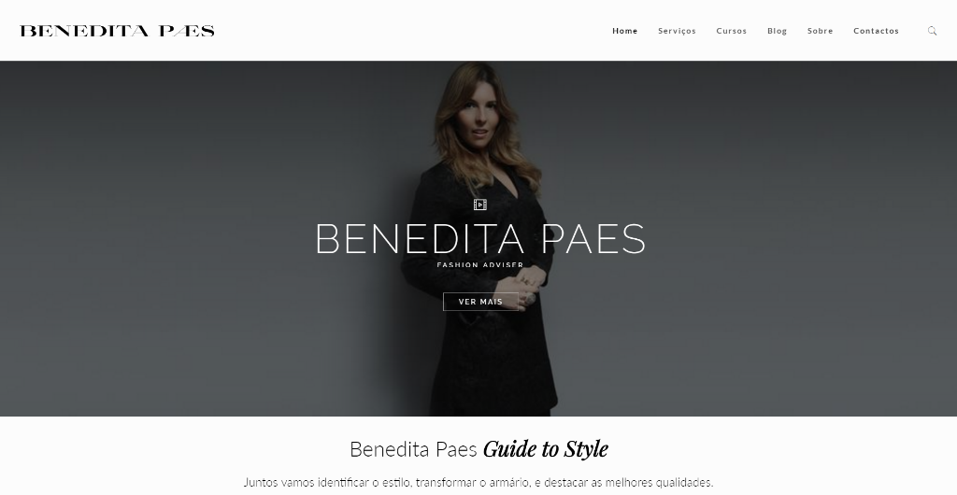
Task: Visit the Sobre page link
Action: pos(820,31)
